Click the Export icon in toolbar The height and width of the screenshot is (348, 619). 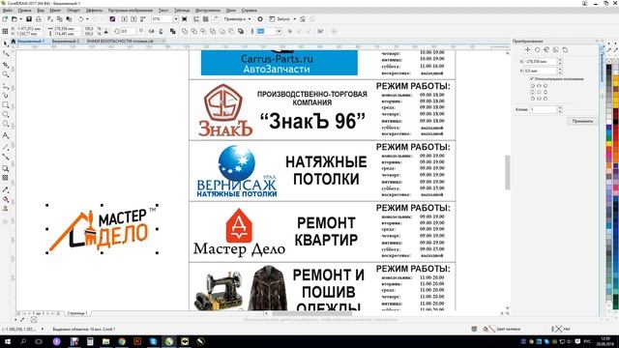click(133, 19)
